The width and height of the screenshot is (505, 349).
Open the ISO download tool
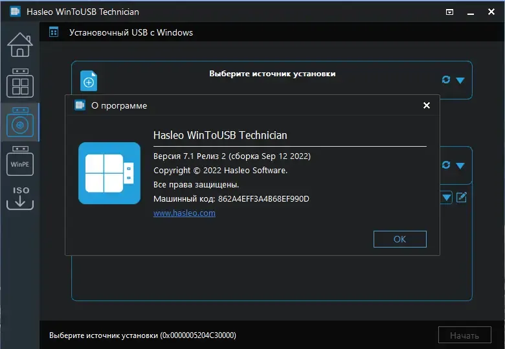[x=20, y=198]
